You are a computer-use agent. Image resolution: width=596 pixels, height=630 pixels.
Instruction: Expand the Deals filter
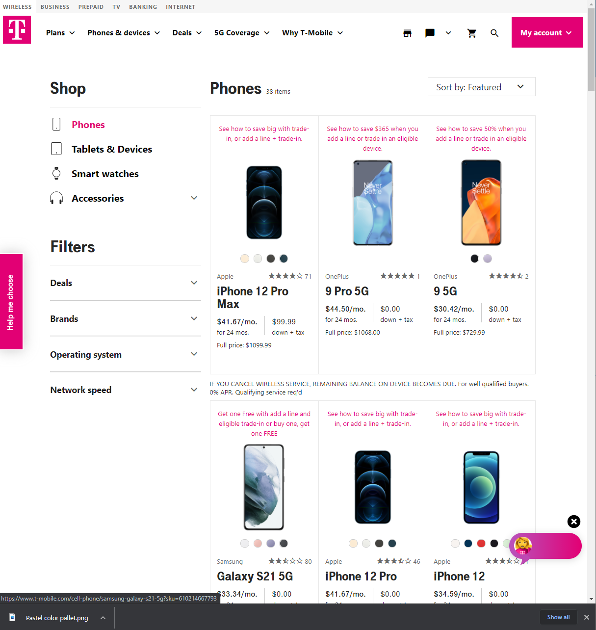click(126, 283)
